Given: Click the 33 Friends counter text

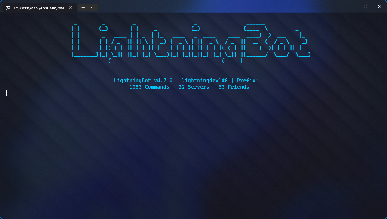Looking at the screenshot, I should point(234,87).
